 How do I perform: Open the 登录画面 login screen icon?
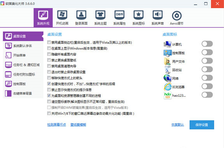[81, 17]
